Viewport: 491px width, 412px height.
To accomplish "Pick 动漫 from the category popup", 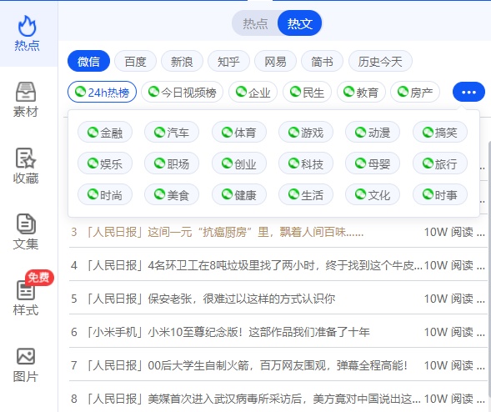I will click(x=373, y=133).
